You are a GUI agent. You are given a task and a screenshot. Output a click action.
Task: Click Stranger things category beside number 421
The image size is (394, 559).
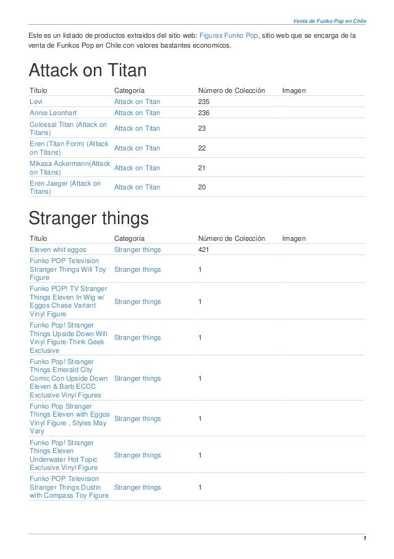[x=137, y=249]
